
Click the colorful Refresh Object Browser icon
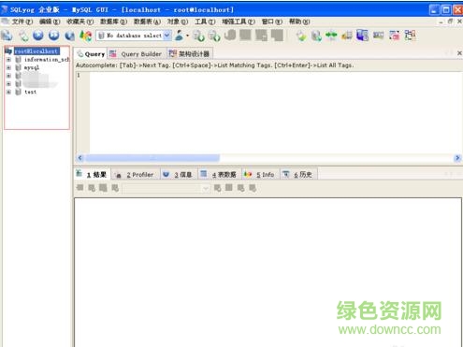[85, 36]
